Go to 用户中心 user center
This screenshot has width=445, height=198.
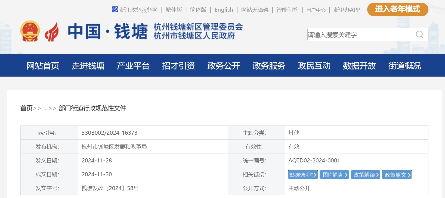point(316,10)
